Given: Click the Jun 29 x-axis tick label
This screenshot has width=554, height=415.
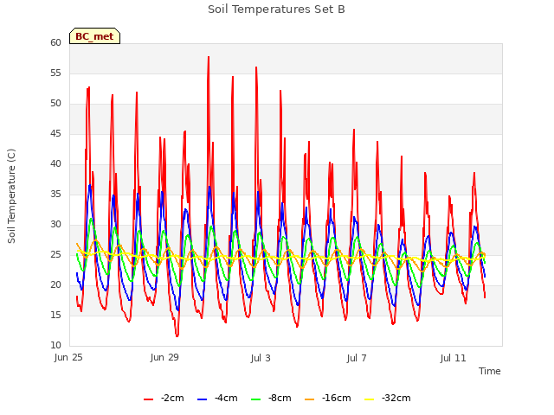Looking at the screenshot, I should pyautogui.click(x=164, y=357).
